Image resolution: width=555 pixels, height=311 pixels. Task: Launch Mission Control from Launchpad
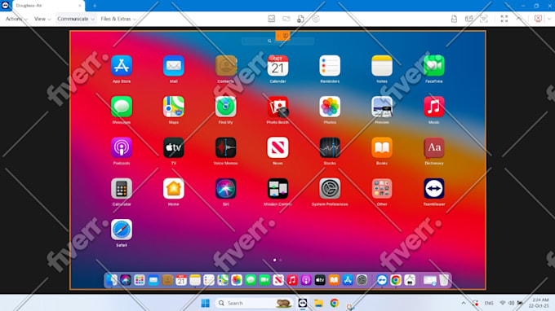(x=277, y=189)
